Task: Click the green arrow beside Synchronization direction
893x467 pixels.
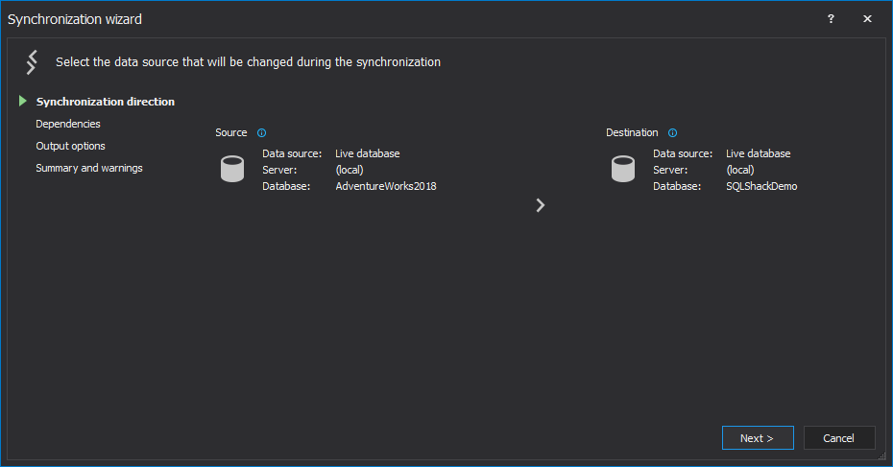Action: [x=22, y=101]
